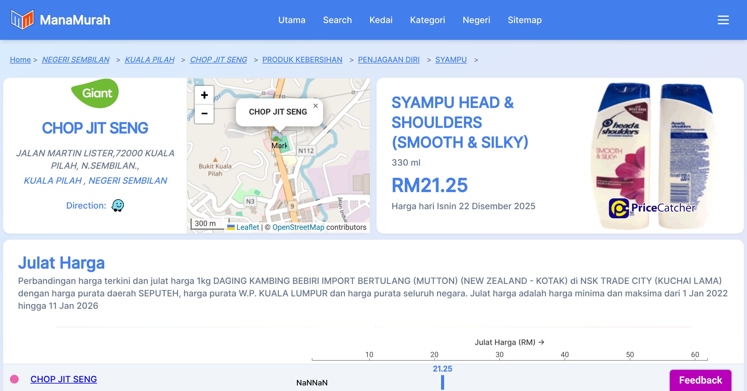747x391 pixels.
Task: Click the PRODUK KEBERSIHAN breadcrumb
Action: [x=302, y=59]
